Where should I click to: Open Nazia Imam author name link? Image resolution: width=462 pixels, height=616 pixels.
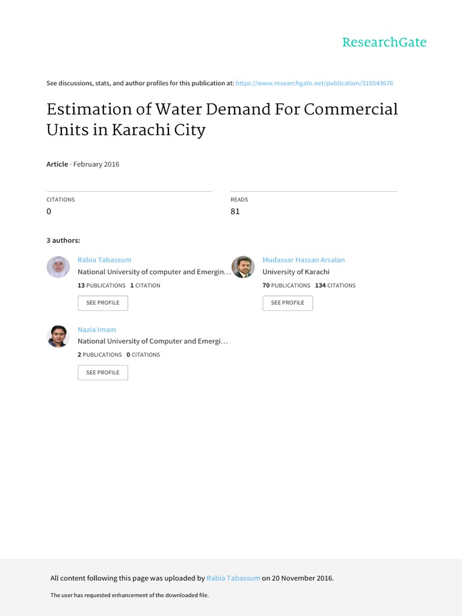click(97, 330)
